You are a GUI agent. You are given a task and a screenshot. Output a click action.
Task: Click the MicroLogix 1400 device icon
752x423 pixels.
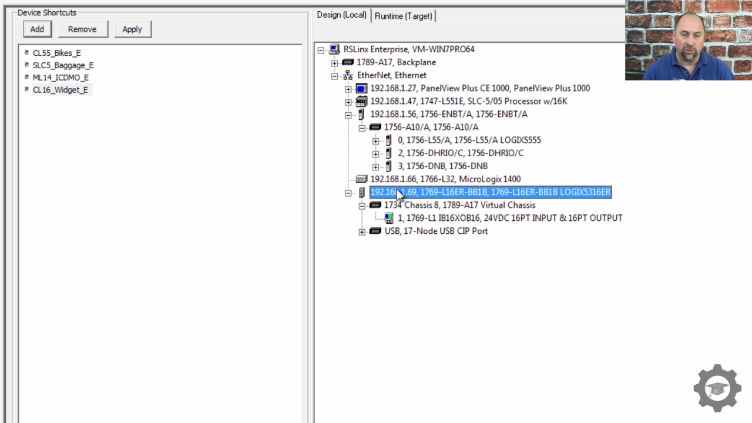[361, 179]
